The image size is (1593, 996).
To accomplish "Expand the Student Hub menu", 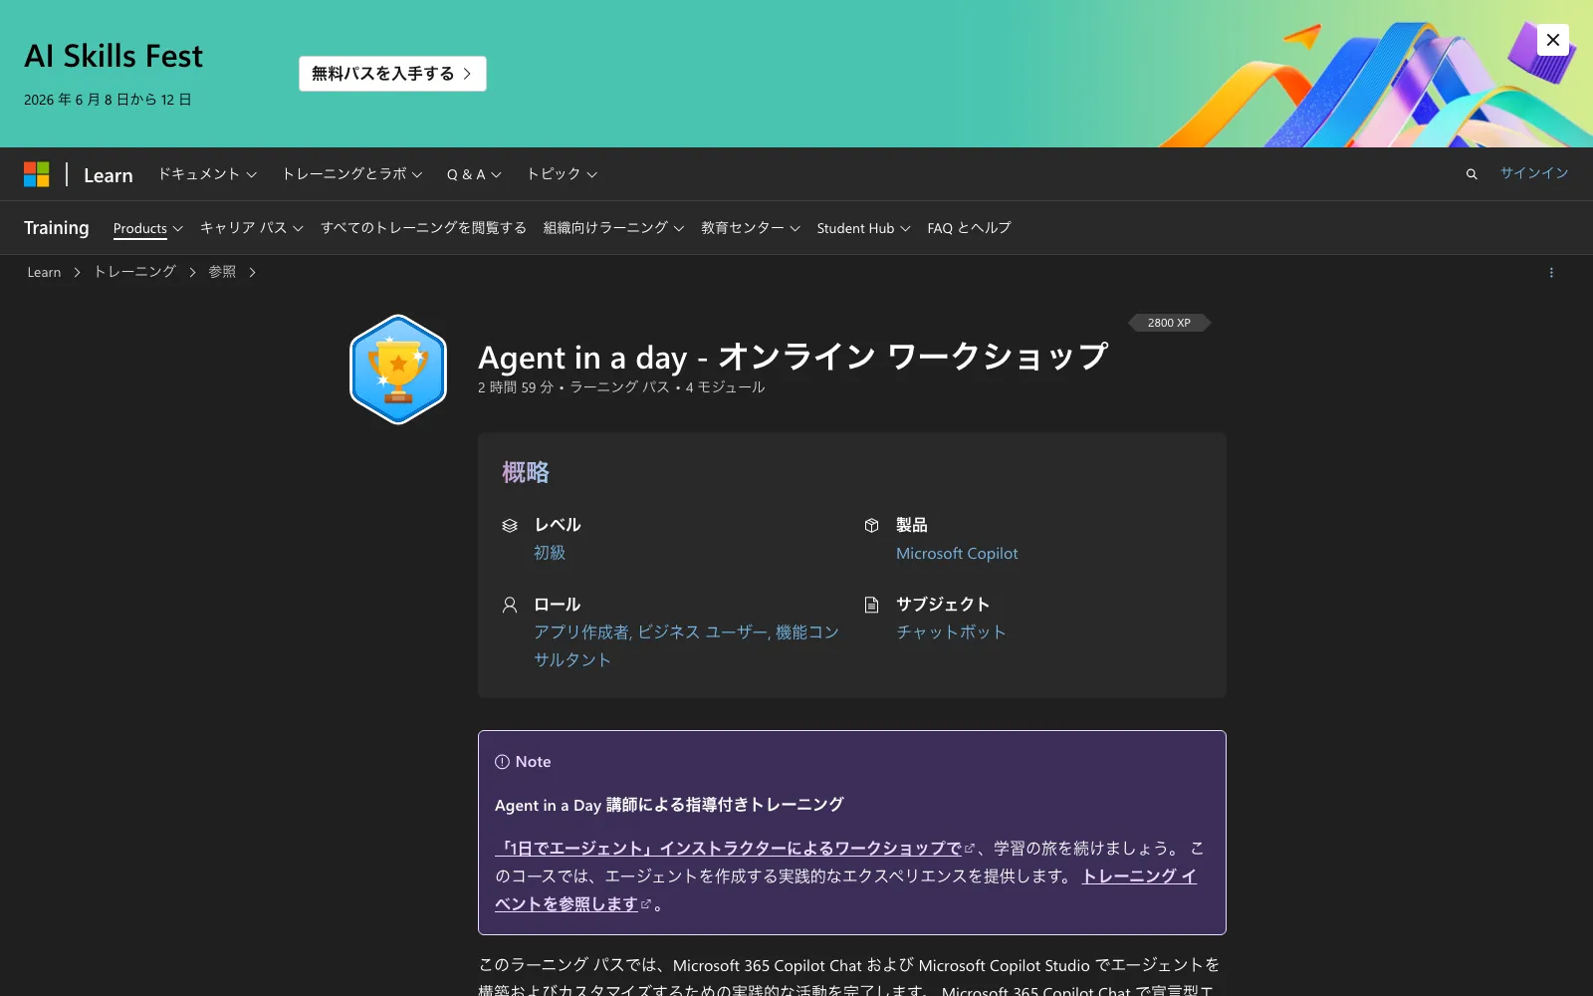I will pos(864,228).
